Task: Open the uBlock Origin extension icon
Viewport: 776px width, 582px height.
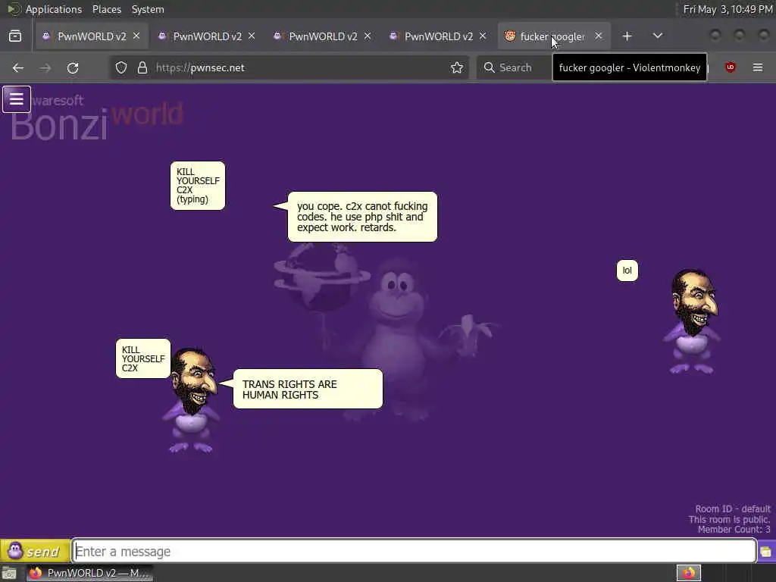Action: (x=730, y=67)
